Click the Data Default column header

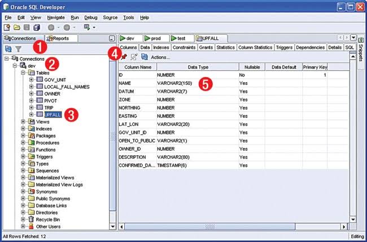(283, 67)
